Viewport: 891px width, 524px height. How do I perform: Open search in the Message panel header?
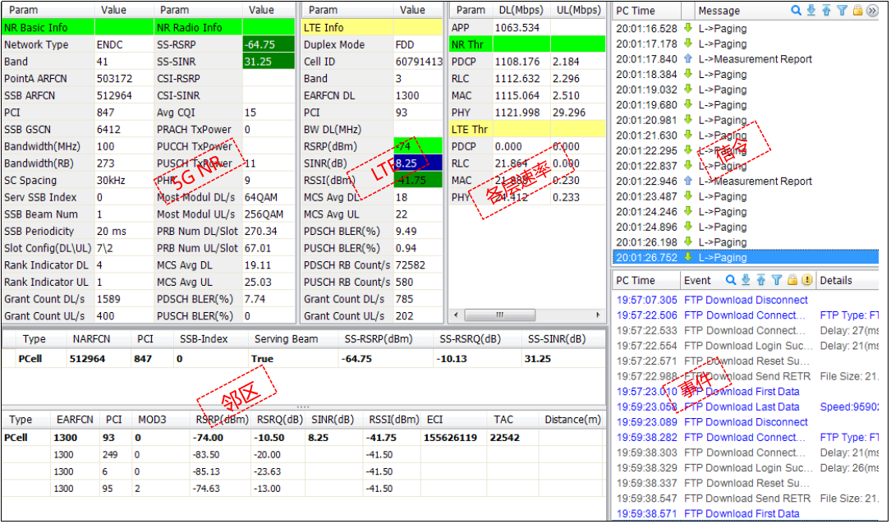click(796, 10)
